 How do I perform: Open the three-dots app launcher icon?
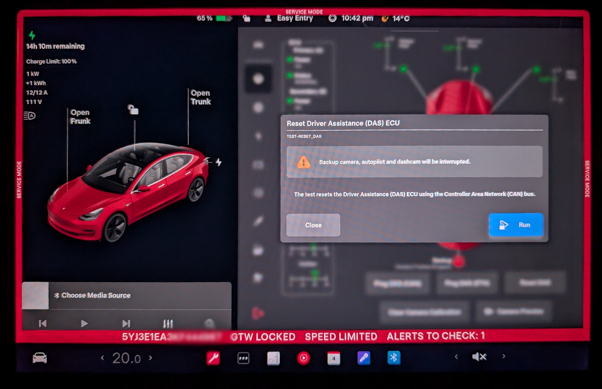pos(243,358)
